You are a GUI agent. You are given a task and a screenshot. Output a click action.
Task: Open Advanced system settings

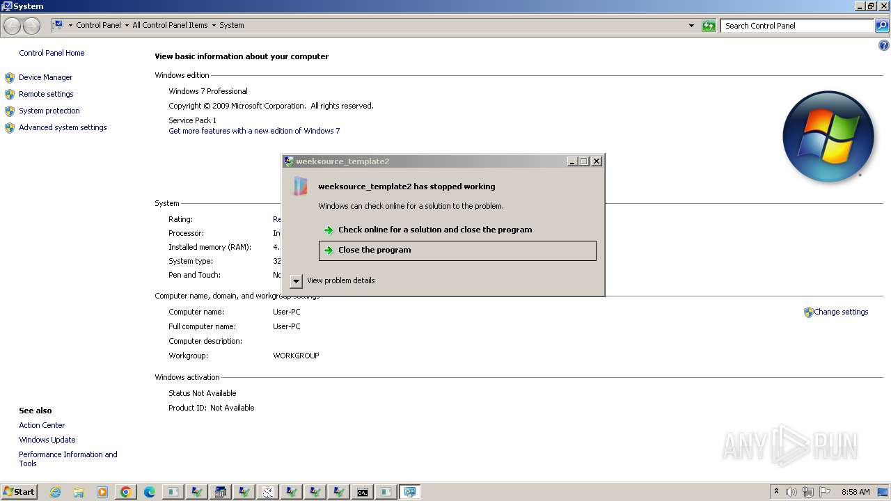[63, 127]
